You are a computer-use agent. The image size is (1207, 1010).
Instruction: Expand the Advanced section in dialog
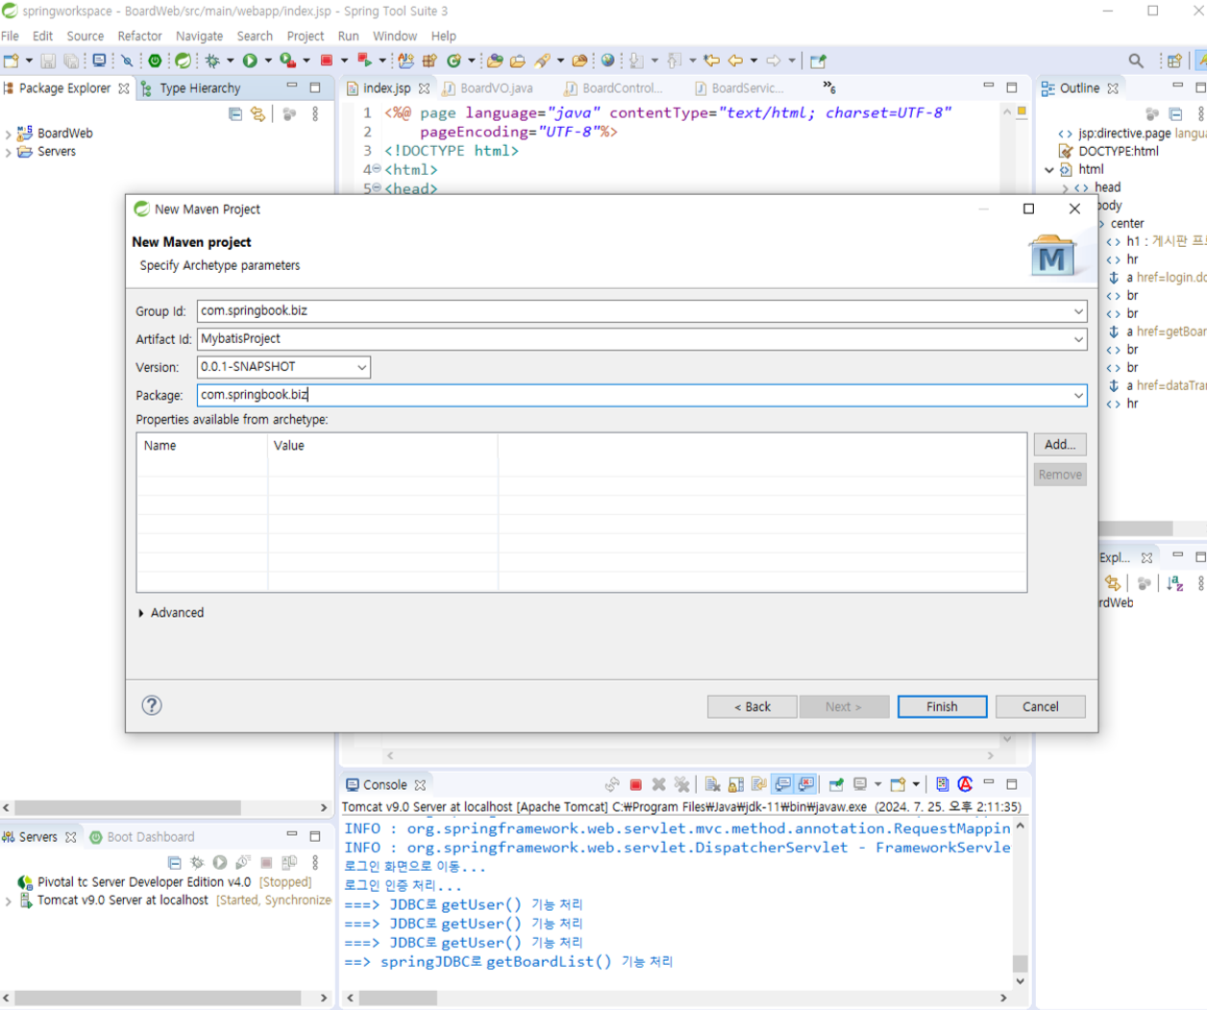pyautogui.click(x=141, y=613)
